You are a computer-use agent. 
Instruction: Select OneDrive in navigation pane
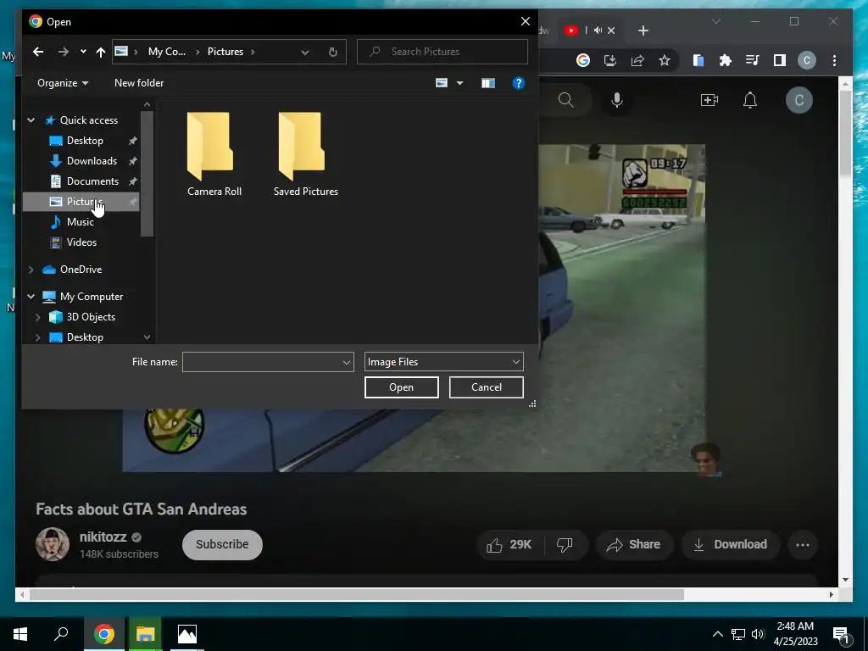81,270
